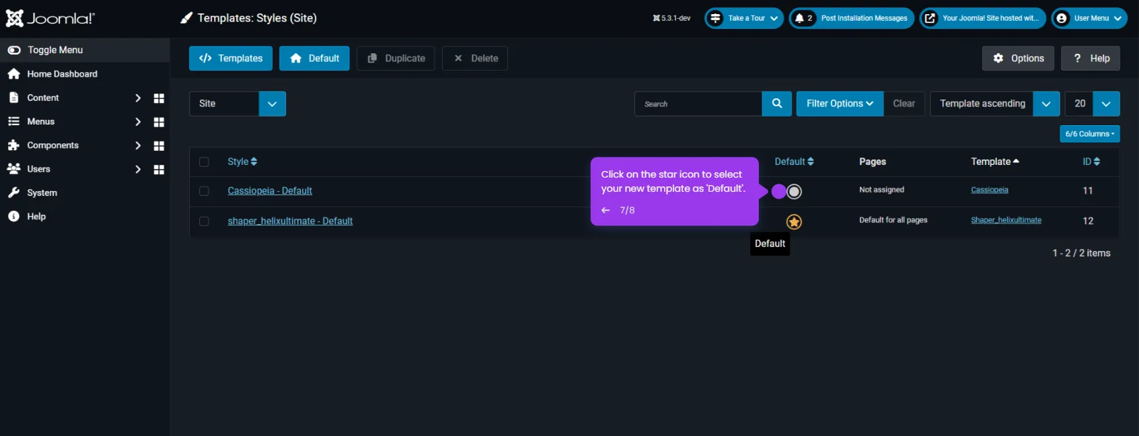This screenshot has height=436, width=1139.
Task: Click the Pages column header
Action: (x=873, y=162)
